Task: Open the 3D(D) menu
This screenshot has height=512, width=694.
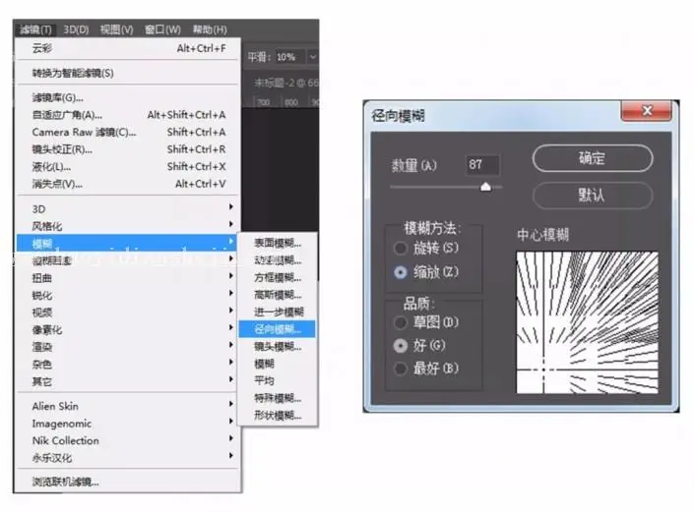Action: pyautogui.click(x=76, y=29)
